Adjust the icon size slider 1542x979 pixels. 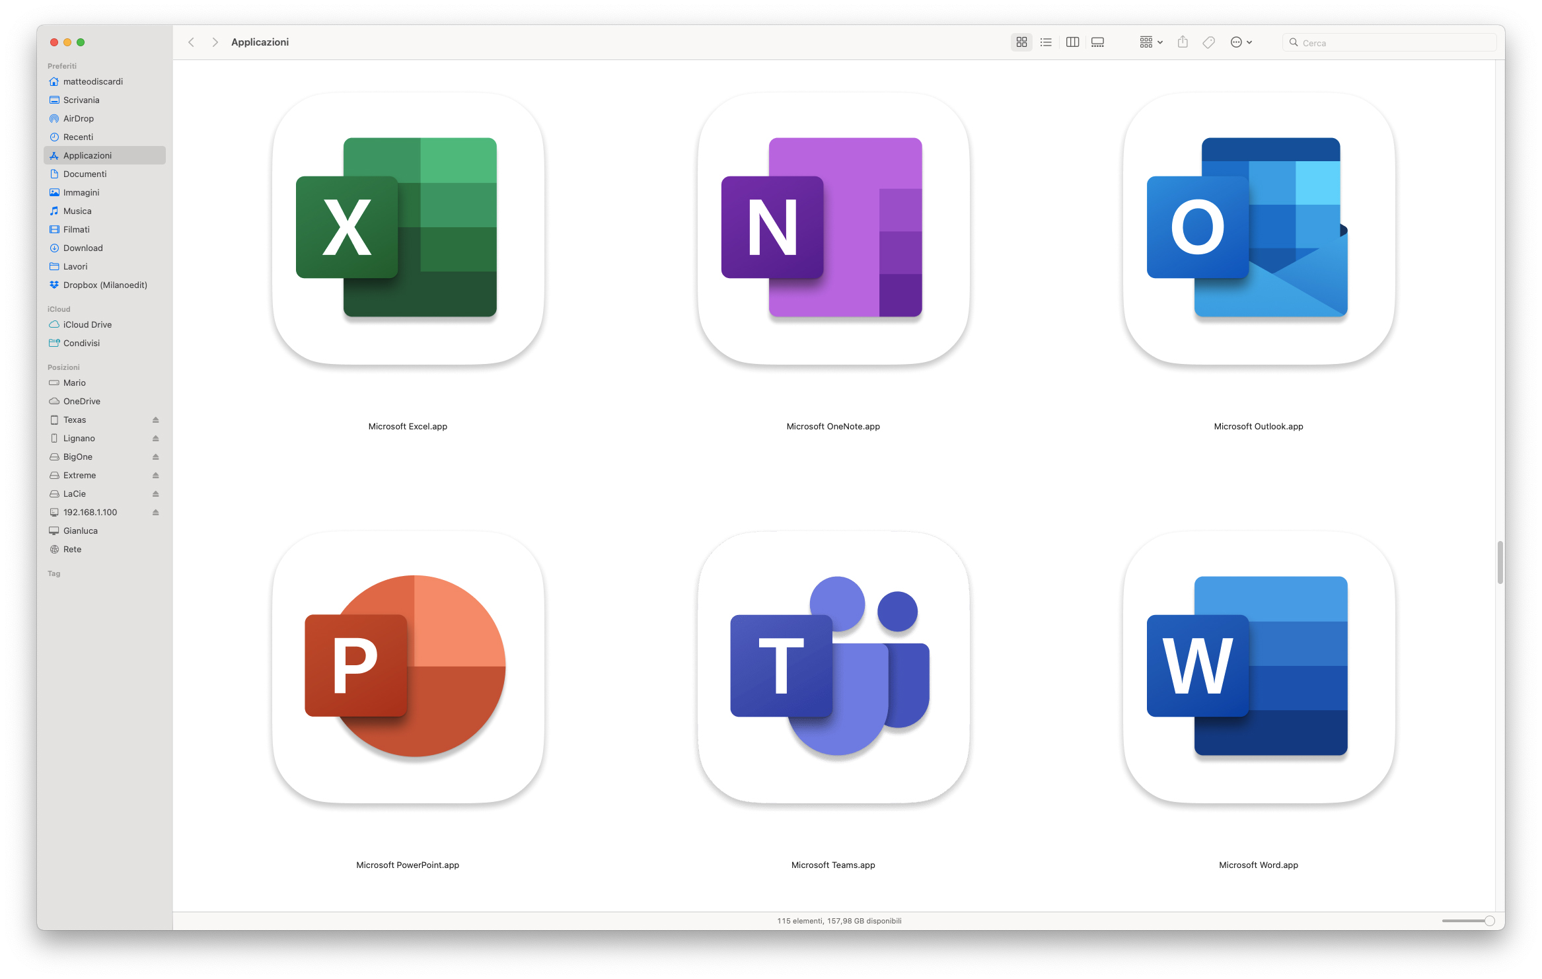tap(1488, 921)
